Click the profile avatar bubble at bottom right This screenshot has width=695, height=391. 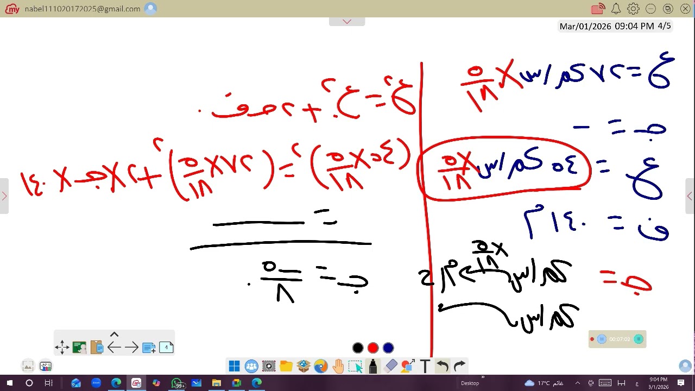click(x=685, y=366)
